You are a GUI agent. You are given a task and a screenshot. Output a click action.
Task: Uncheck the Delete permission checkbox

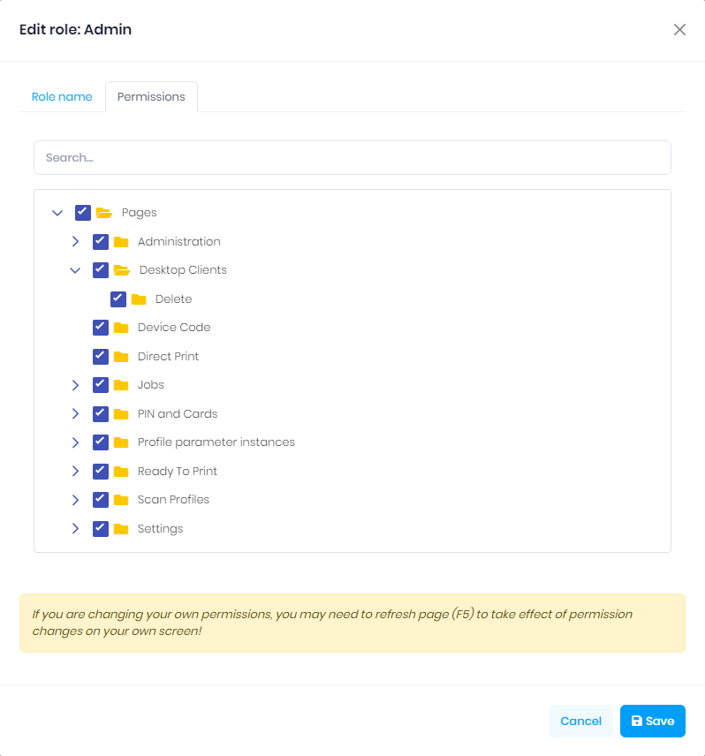pyautogui.click(x=118, y=299)
